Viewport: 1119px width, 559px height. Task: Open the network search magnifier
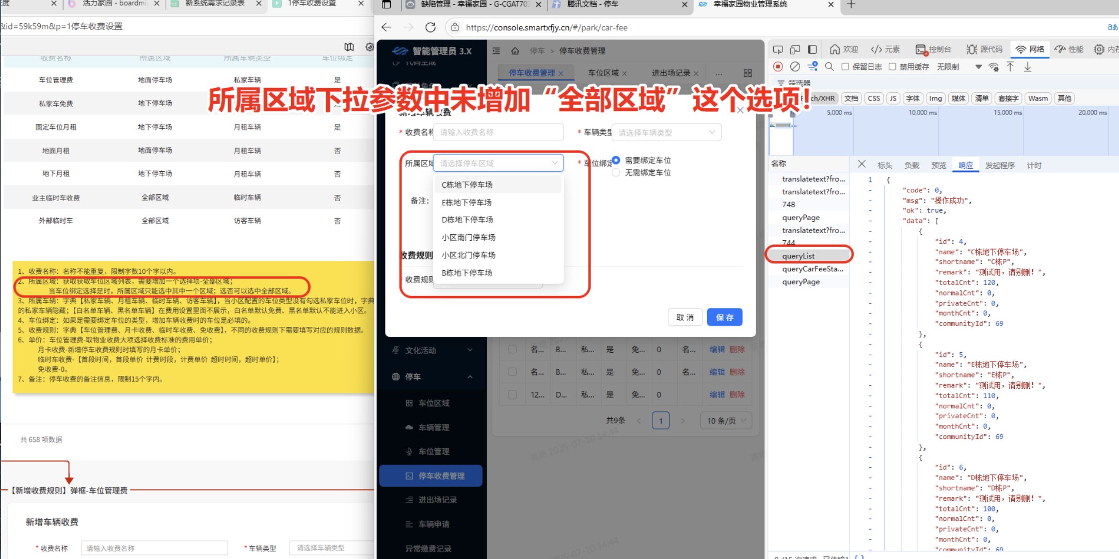pos(829,67)
